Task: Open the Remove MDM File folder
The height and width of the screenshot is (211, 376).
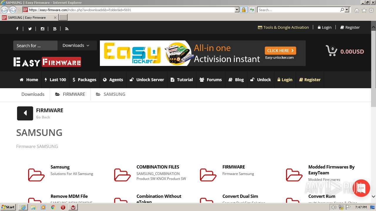Action: coord(69,196)
